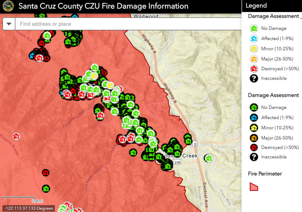Click the Peavine Creek map label
This screenshot has height=212, width=302.
coord(74,119)
